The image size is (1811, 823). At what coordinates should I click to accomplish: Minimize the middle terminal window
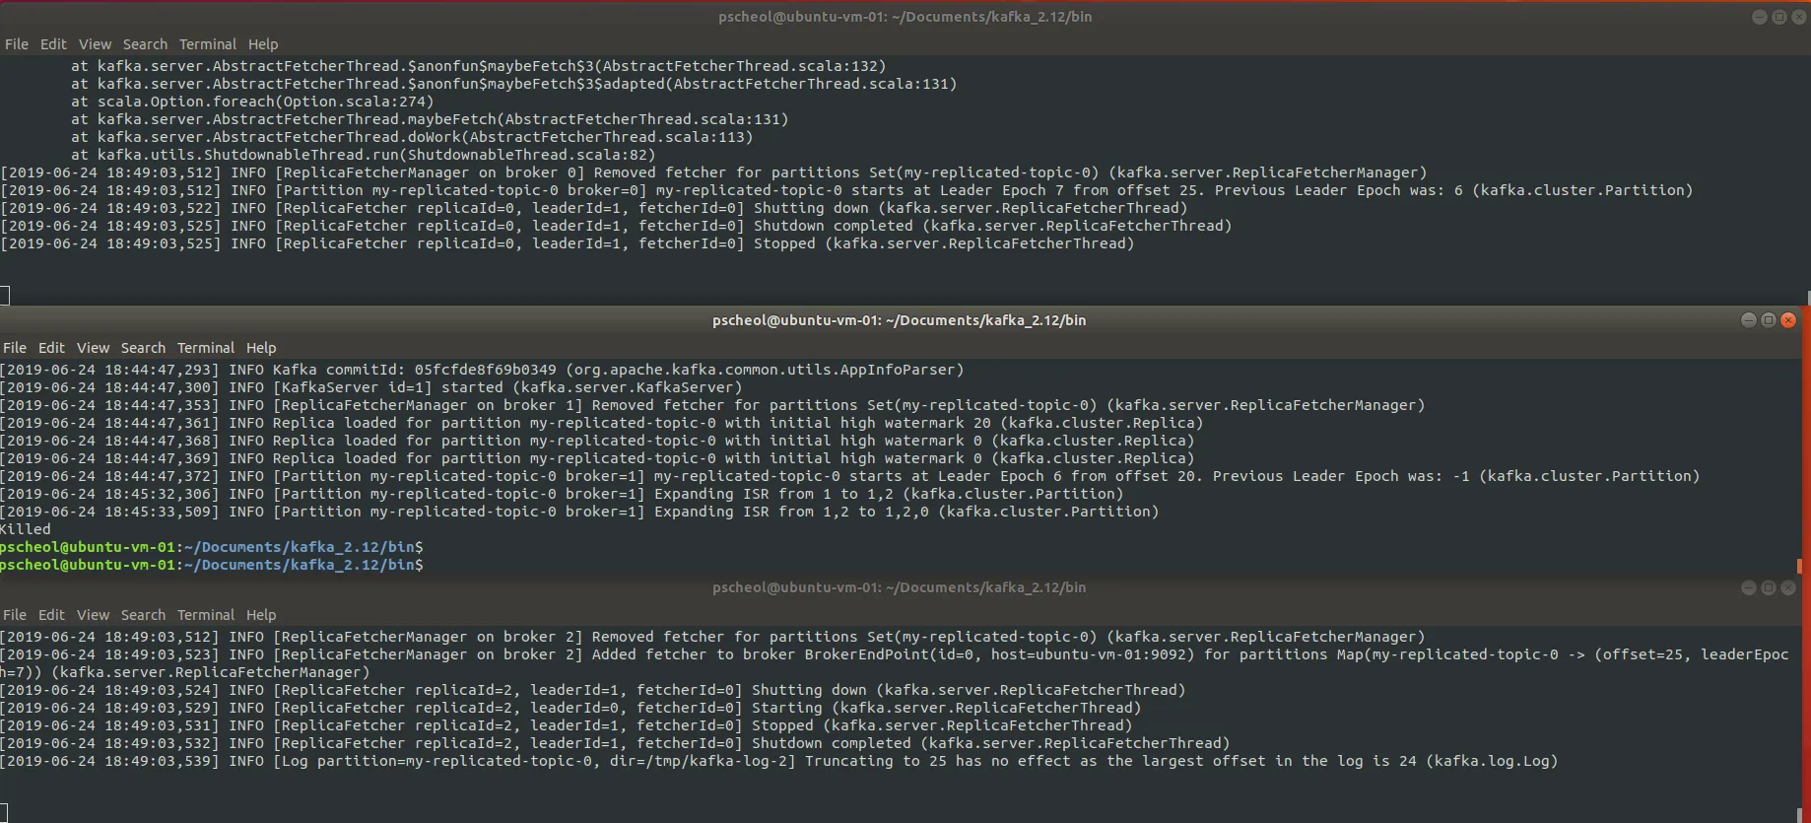tap(1749, 320)
